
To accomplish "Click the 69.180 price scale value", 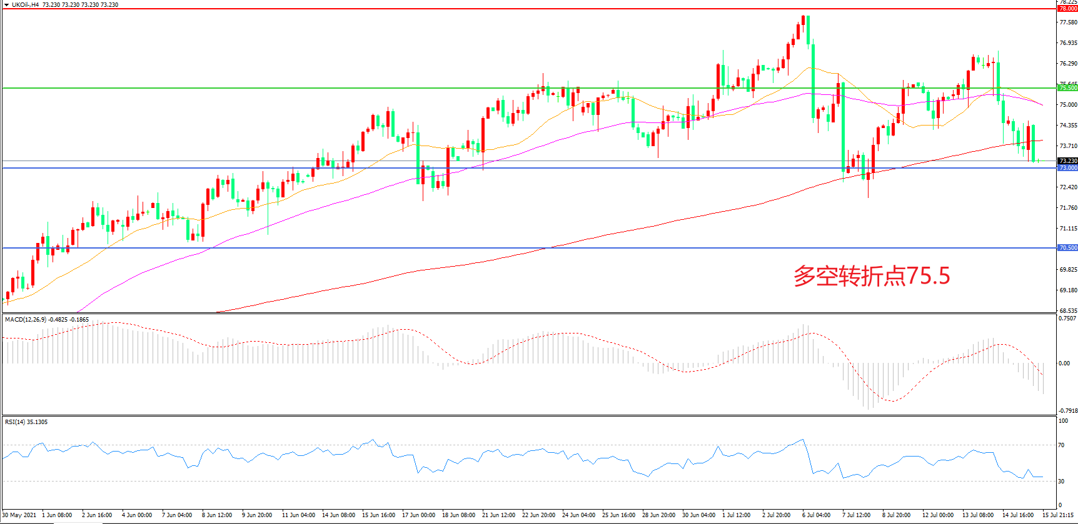I will coord(1067,290).
